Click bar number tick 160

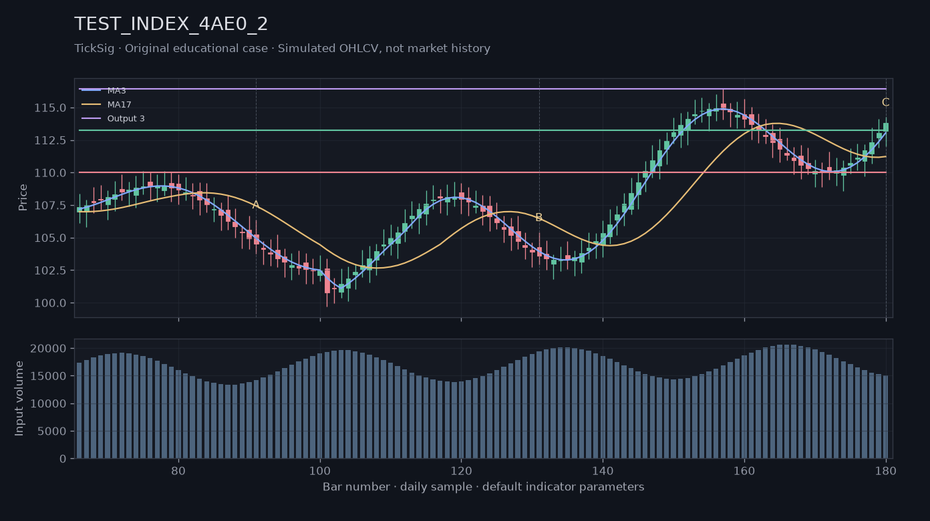coord(744,470)
